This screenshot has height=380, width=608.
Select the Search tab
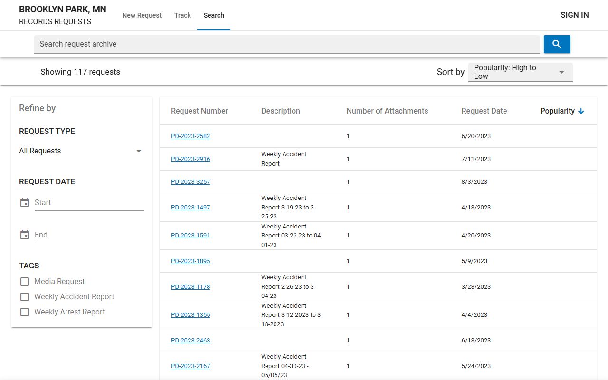pos(214,15)
